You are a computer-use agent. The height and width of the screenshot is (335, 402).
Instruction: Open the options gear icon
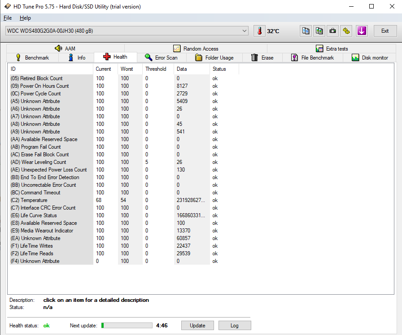[346, 31]
